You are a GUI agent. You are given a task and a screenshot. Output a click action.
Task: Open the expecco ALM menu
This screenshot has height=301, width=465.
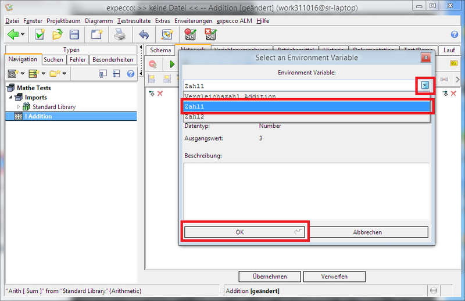click(234, 21)
